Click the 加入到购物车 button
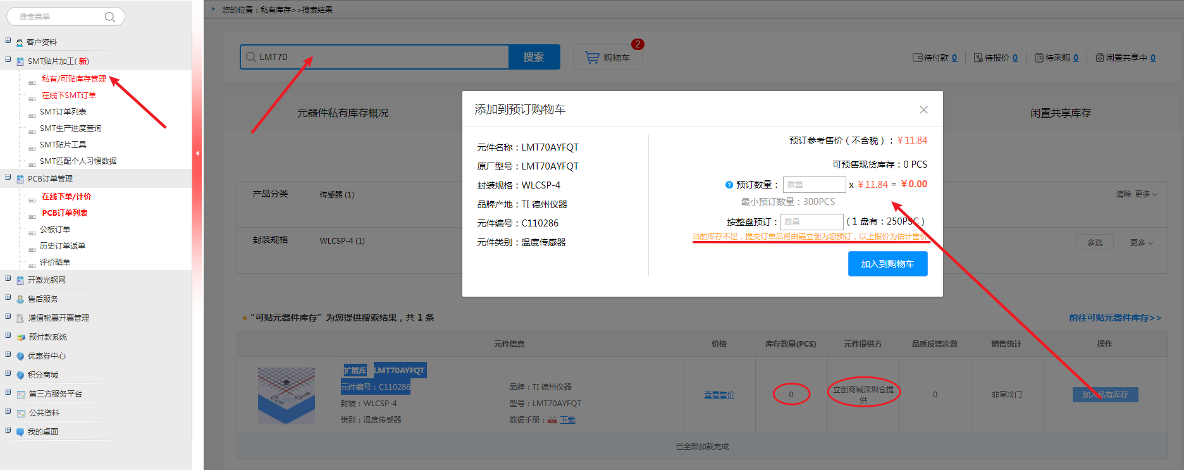The image size is (1184, 470). pos(887,264)
